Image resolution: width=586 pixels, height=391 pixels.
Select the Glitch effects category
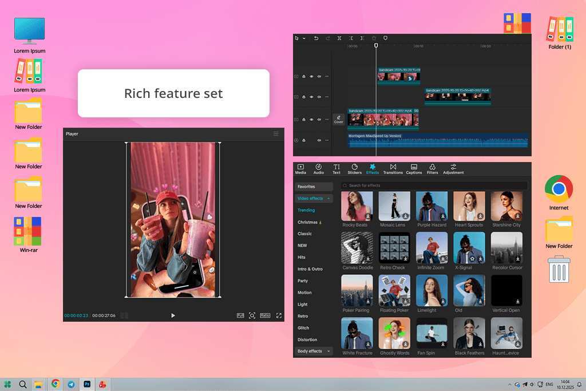click(x=303, y=328)
